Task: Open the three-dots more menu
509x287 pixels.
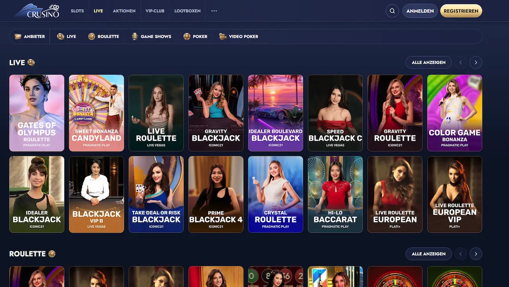Action: pyautogui.click(x=214, y=11)
